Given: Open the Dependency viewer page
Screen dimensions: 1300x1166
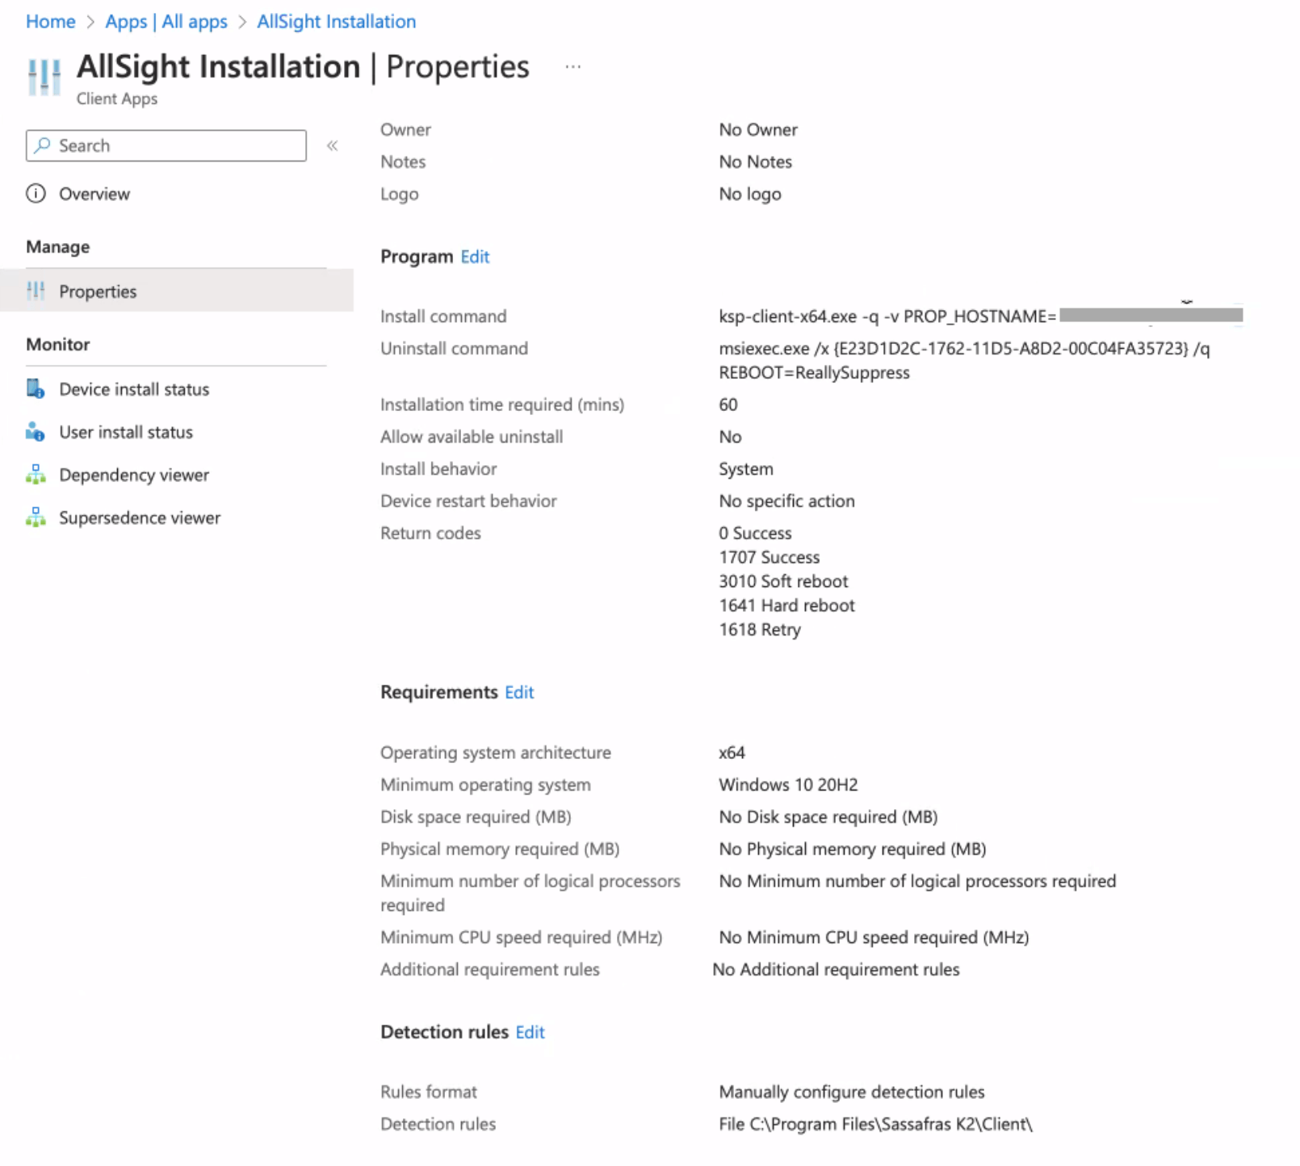Looking at the screenshot, I should point(134,475).
